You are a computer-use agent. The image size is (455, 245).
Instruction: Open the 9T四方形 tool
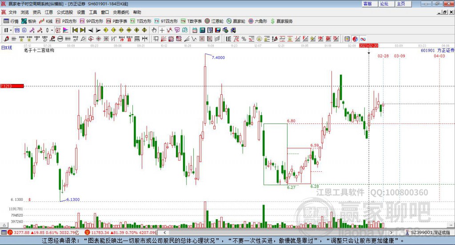pyautogui.click(x=166, y=21)
